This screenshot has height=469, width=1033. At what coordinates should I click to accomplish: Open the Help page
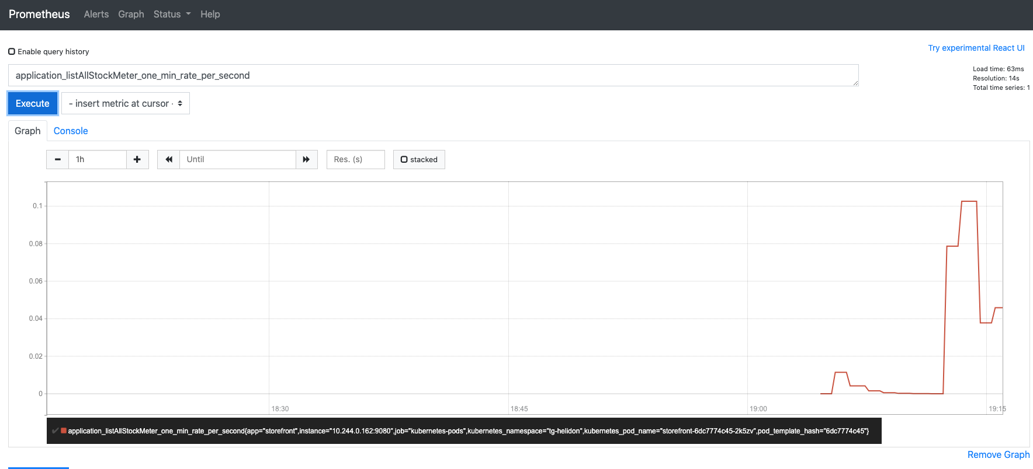click(x=210, y=14)
